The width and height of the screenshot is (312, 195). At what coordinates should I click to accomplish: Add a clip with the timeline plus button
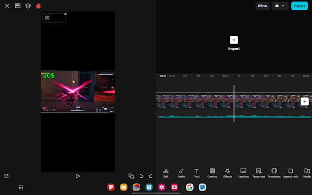coord(305,101)
